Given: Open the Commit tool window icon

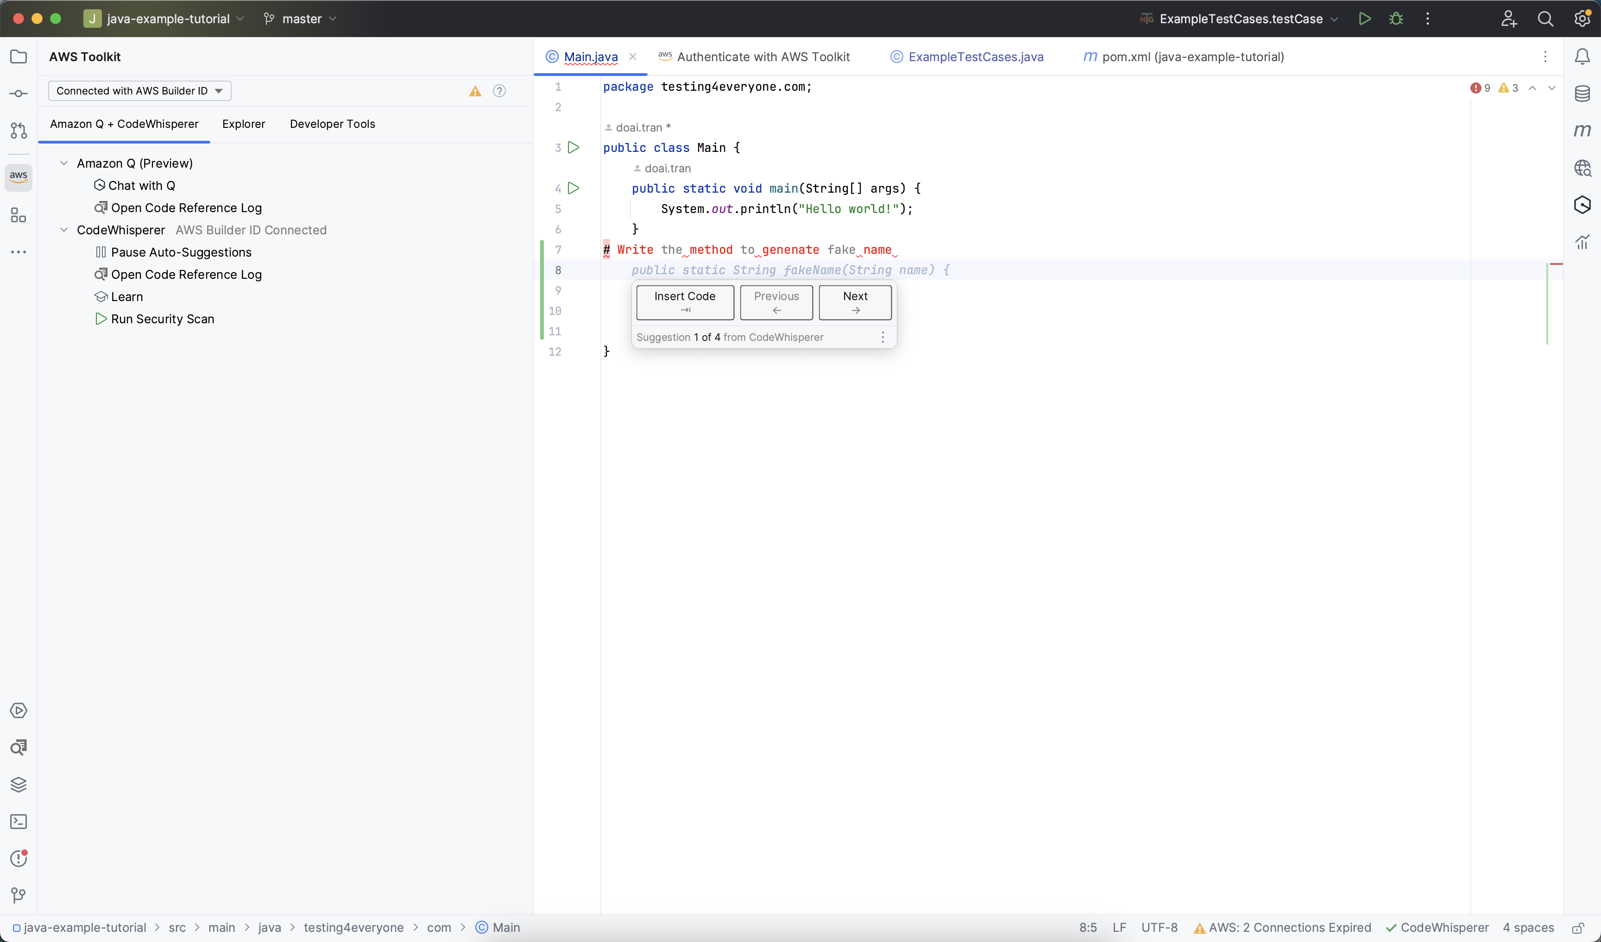Looking at the screenshot, I should (19, 94).
